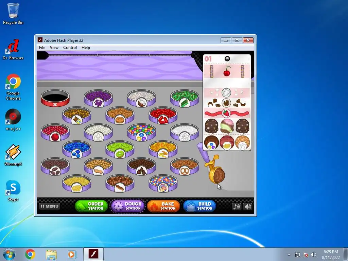The height and width of the screenshot is (261, 348).
Task: Go to the Order Station
Action: (x=91, y=206)
